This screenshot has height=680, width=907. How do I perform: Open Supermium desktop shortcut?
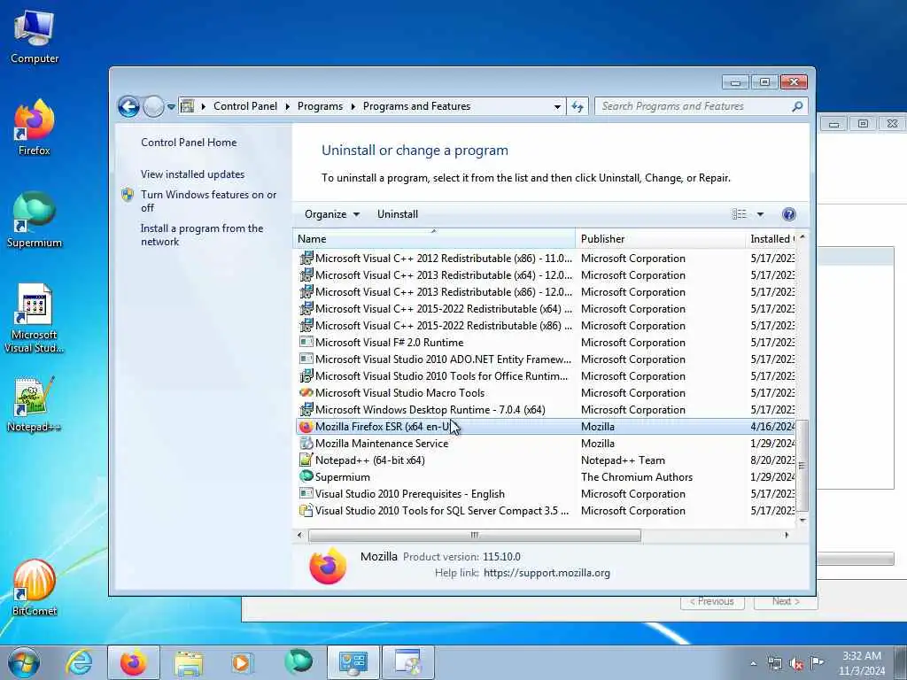pyautogui.click(x=35, y=220)
